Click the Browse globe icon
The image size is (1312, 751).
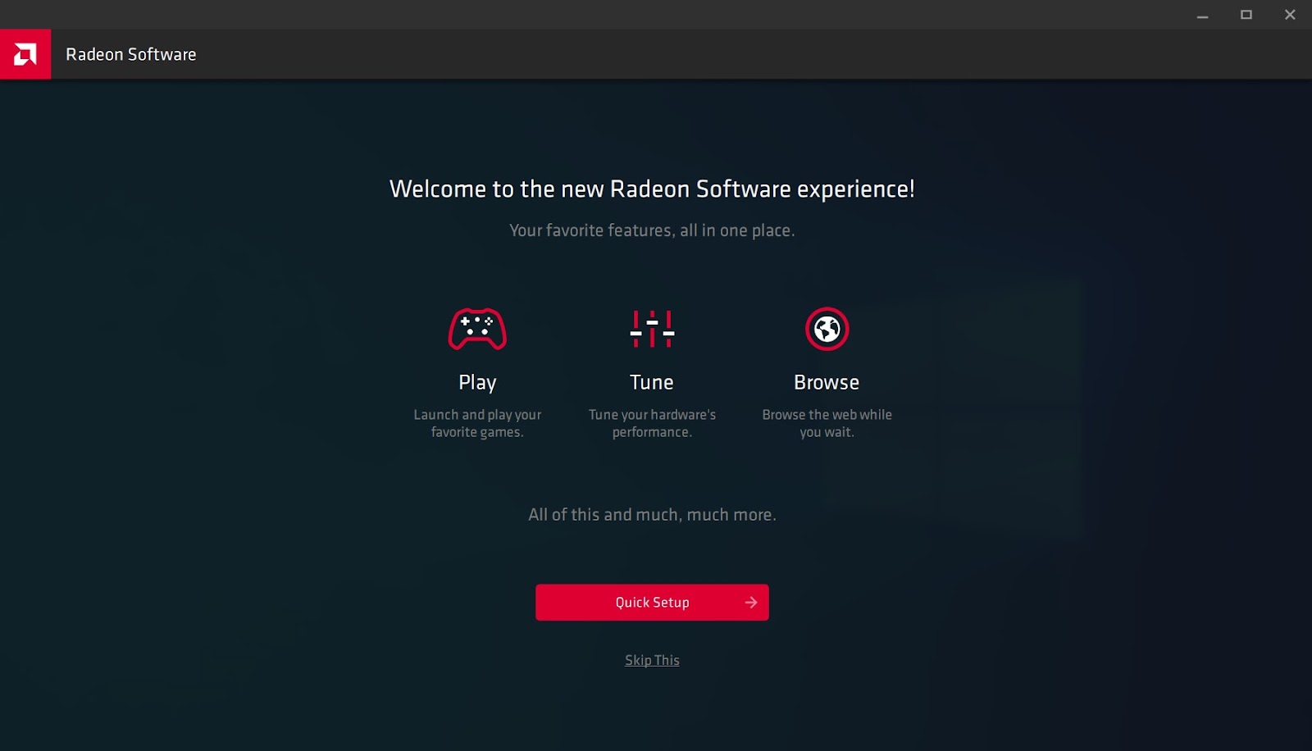(x=827, y=329)
